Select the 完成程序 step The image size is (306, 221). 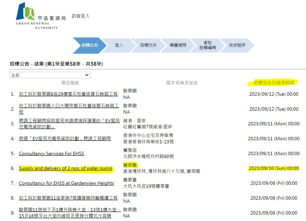[x=237, y=45]
